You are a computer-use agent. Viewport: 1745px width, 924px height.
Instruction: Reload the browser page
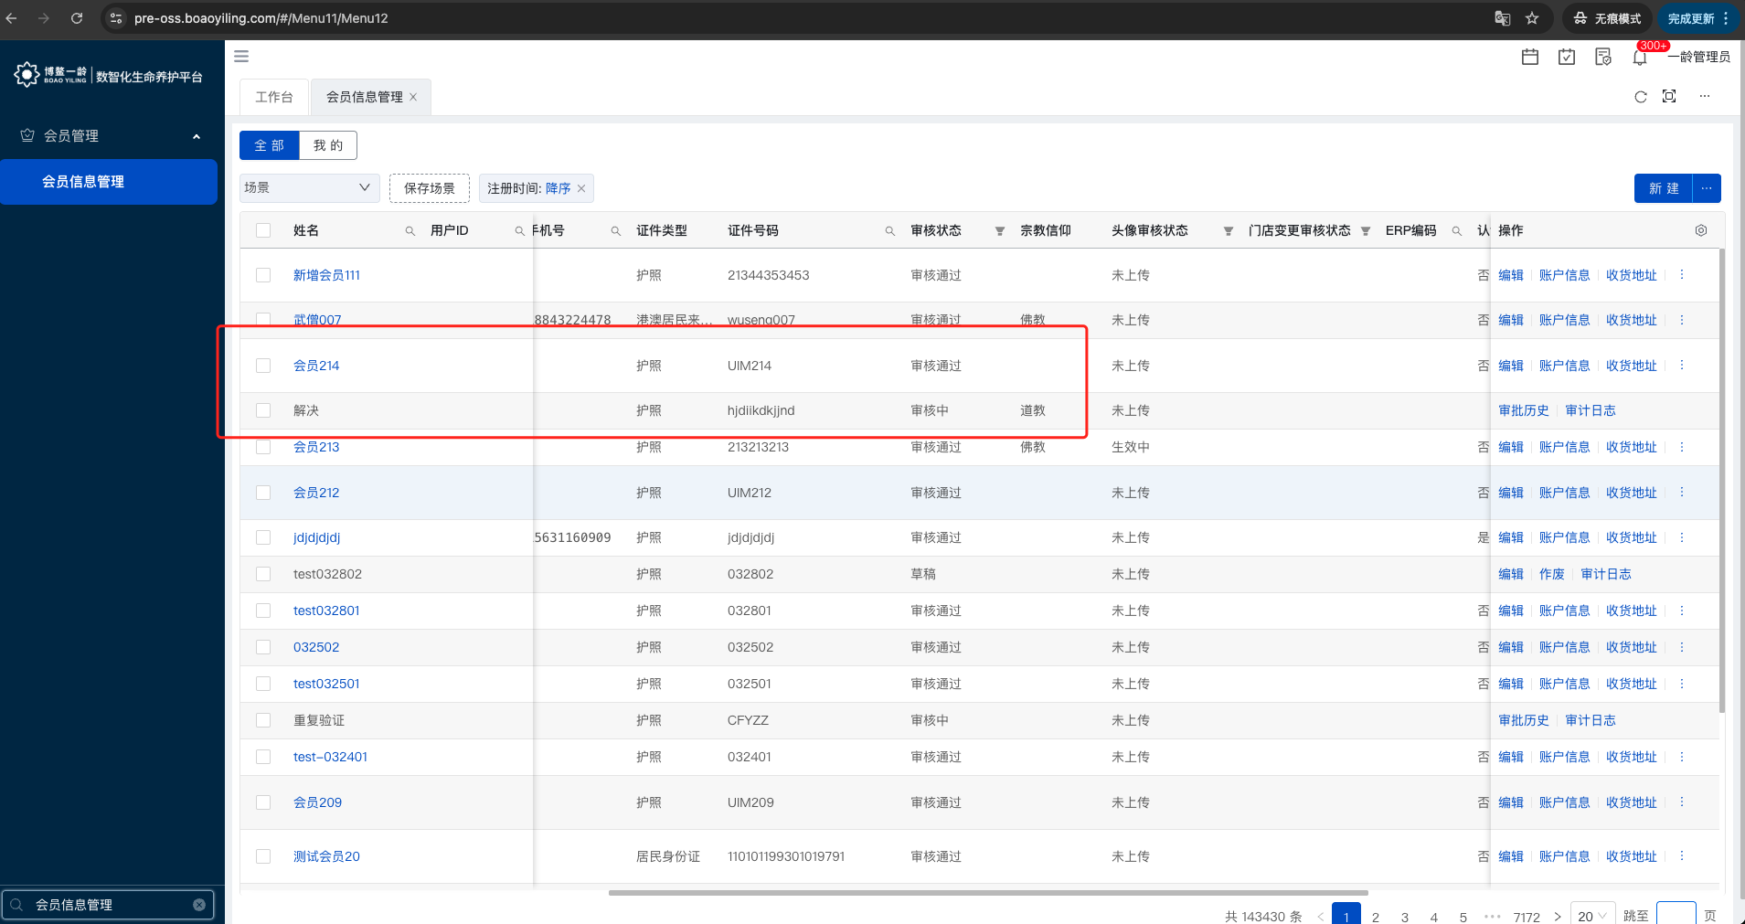tap(77, 18)
